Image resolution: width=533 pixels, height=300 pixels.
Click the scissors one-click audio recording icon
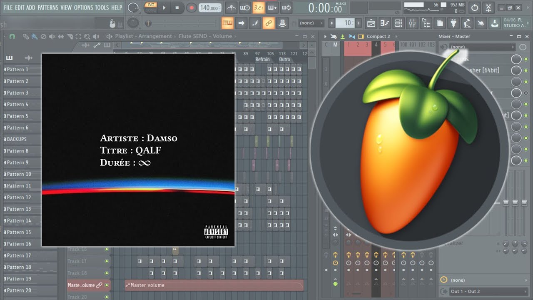pos(488,7)
